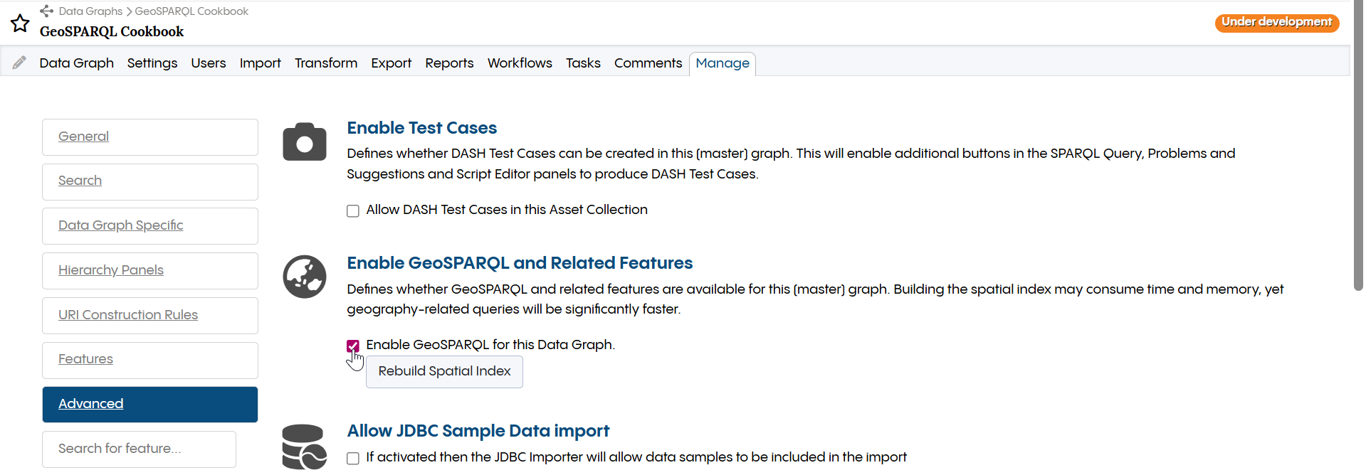Open the Workflows tab

[519, 63]
